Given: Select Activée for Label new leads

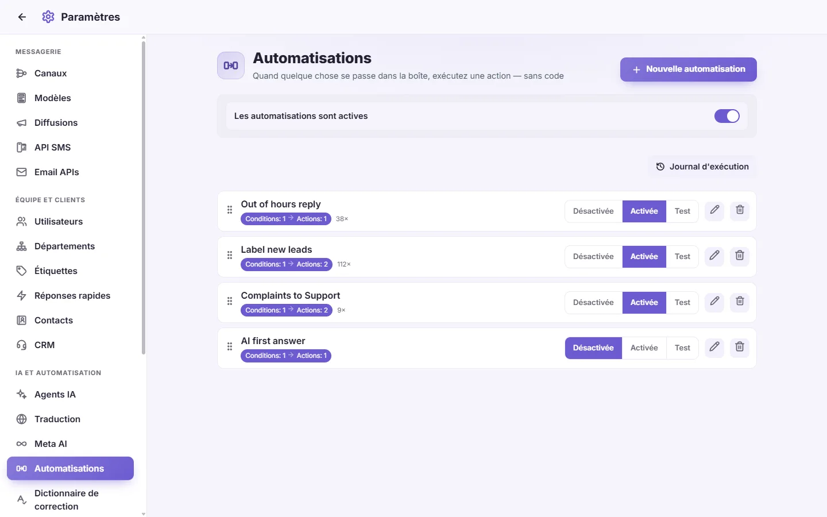Looking at the screenshot, I should pyautogui.click(x=644, y=257).
